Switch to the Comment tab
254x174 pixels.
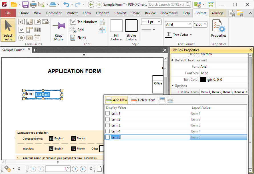pyautogui.click(x=54, y=13)
